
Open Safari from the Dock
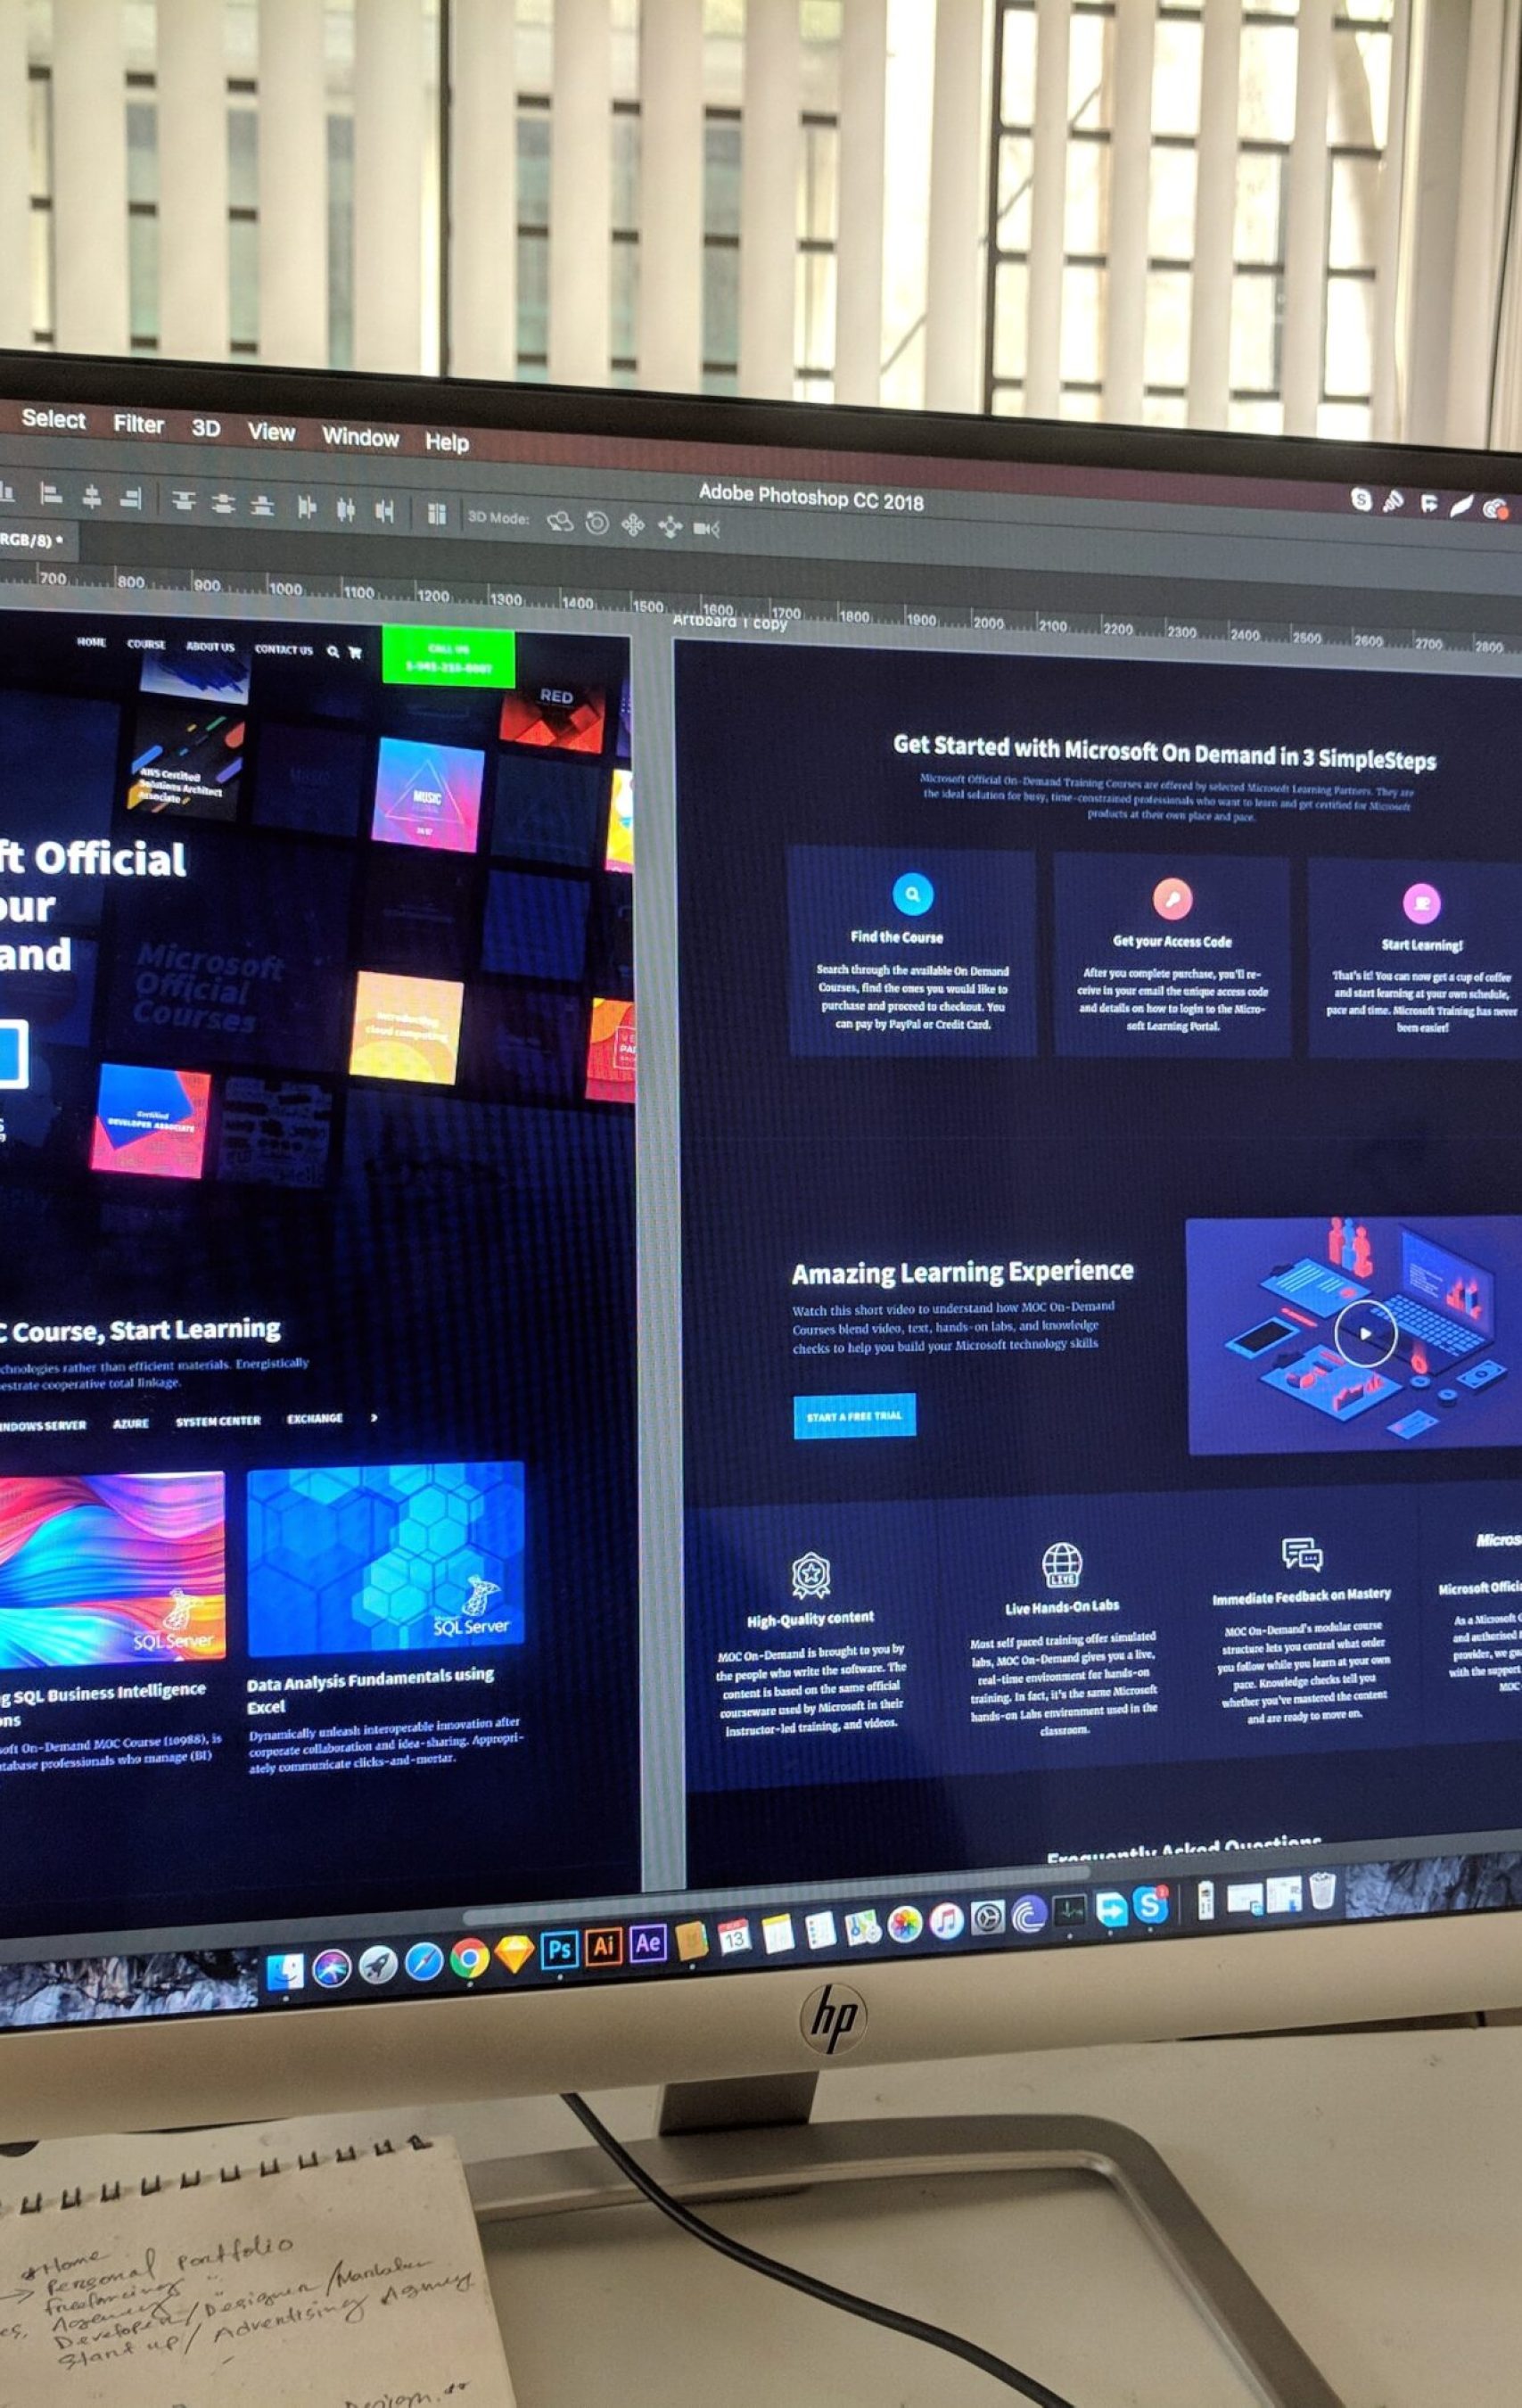coord(424,1961)
